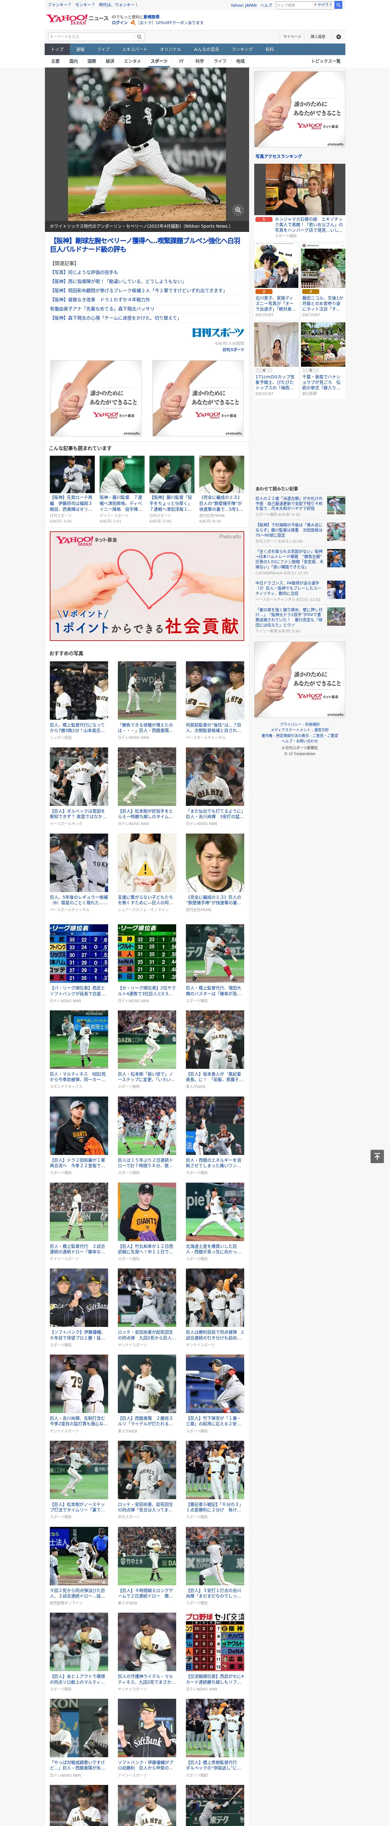Open article 巨人の22歳「派遣左腕」が大化けの予感
Image resolution: width=390 pixels, height=1826 pixels.
point(289,504)
